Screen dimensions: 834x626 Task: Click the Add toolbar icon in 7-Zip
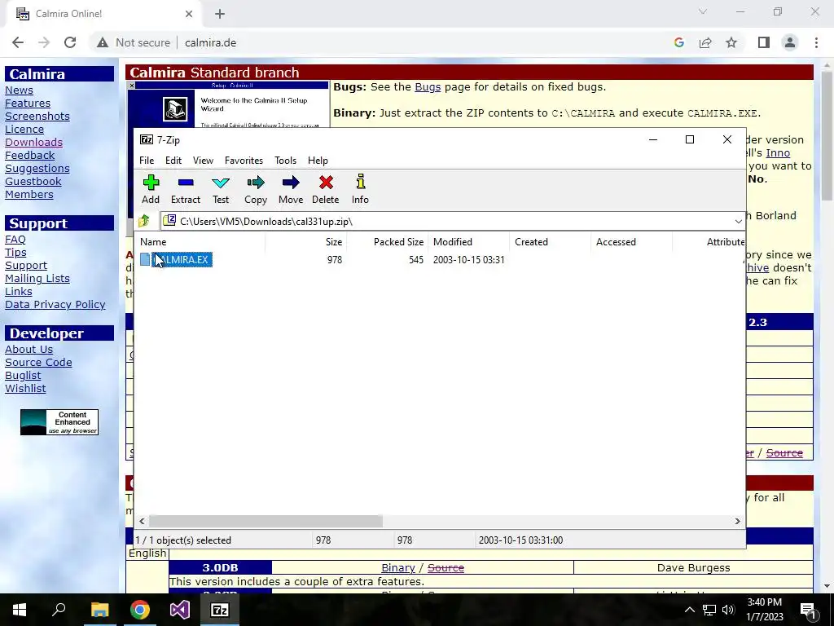(151, 183)
